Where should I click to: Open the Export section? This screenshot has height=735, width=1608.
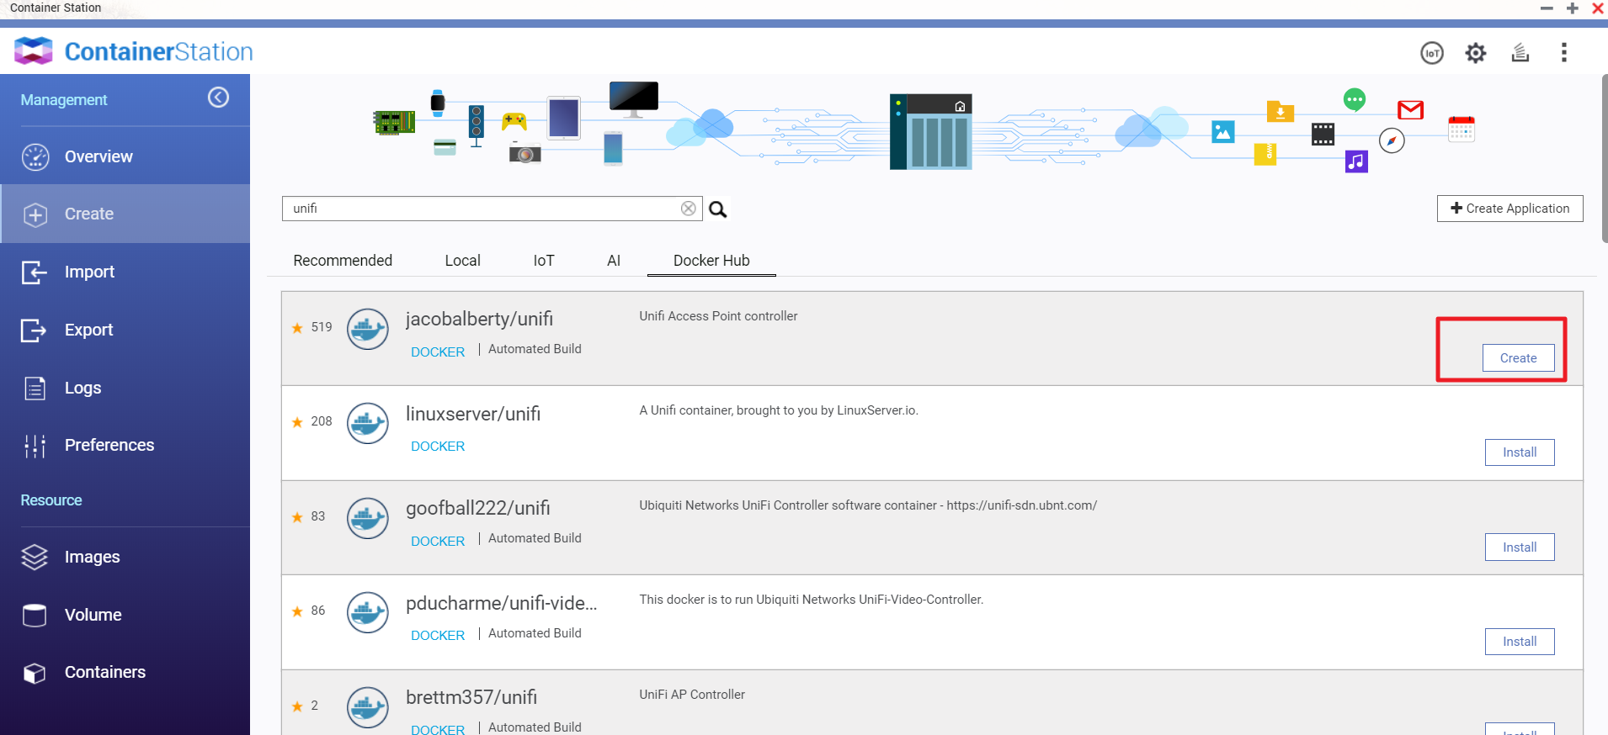(x=88, y=330)
